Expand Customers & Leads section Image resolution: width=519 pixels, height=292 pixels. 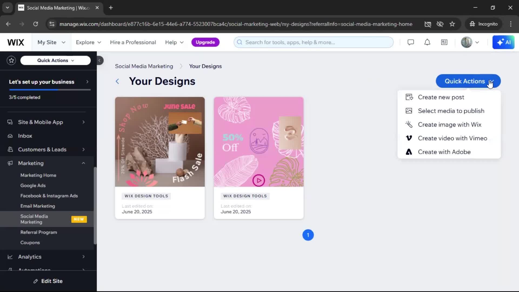84,150
